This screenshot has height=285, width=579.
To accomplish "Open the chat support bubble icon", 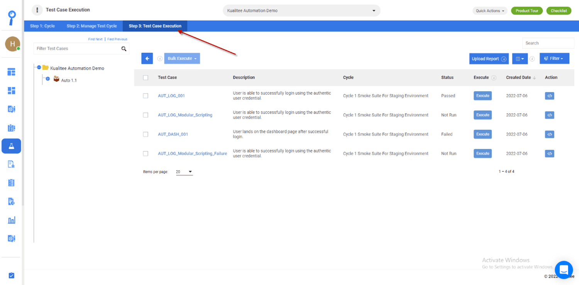I will coord(564,270).
